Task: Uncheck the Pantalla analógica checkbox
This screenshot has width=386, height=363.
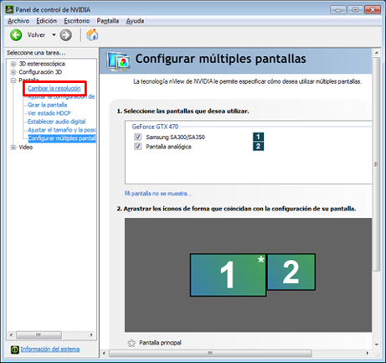Action: (x=137, y=147)
